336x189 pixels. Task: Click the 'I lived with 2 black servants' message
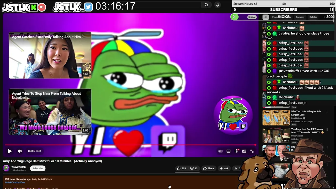pos(300,90)
